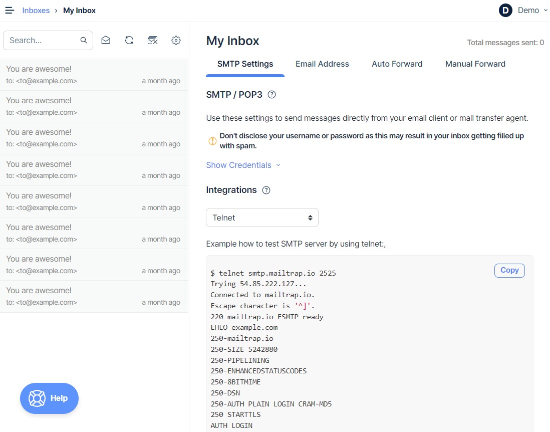Refresh the inbox message list
The height and width of the screenshot is (432, 550).
pyautogui.click(x=129, y=41)
